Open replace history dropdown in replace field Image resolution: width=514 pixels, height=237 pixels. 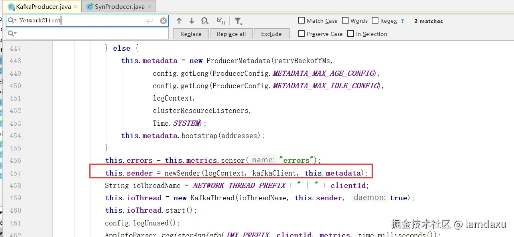12,34
